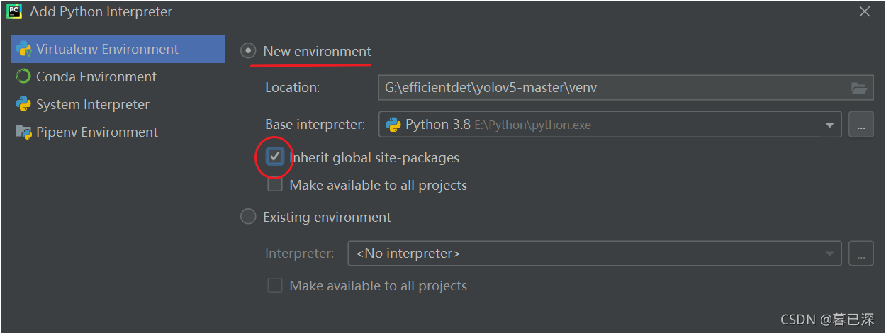Click the disabled Make available checkbox under Existing environment
886x333 pixels.
275,286
